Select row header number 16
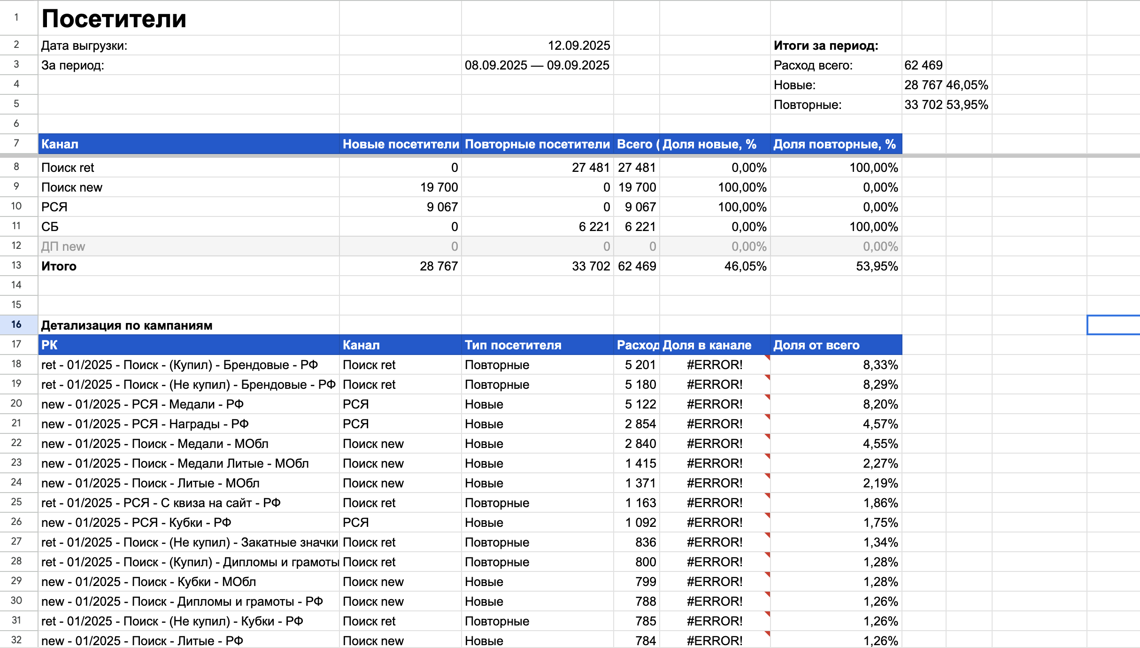This screenshot has width=1140, height=648. (x=16, y=324)
